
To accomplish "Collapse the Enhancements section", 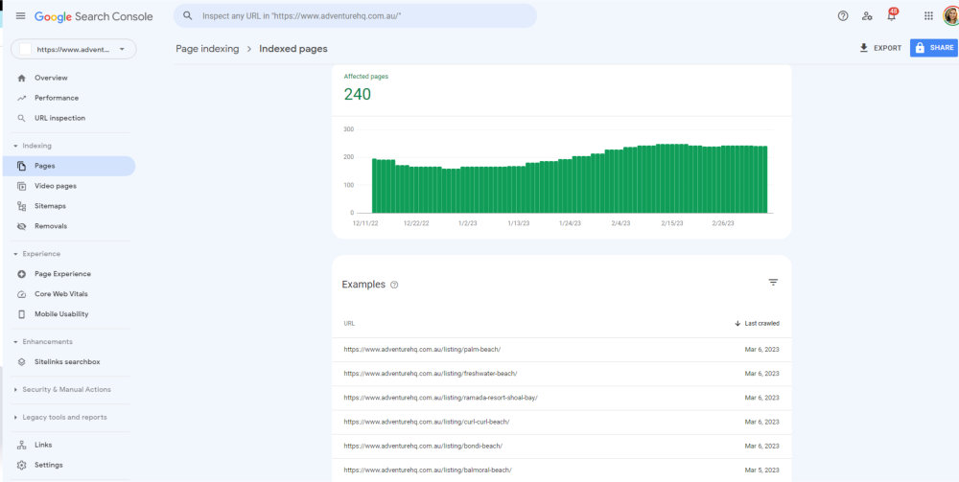I will pyautogui.click(x=16, y=341).
